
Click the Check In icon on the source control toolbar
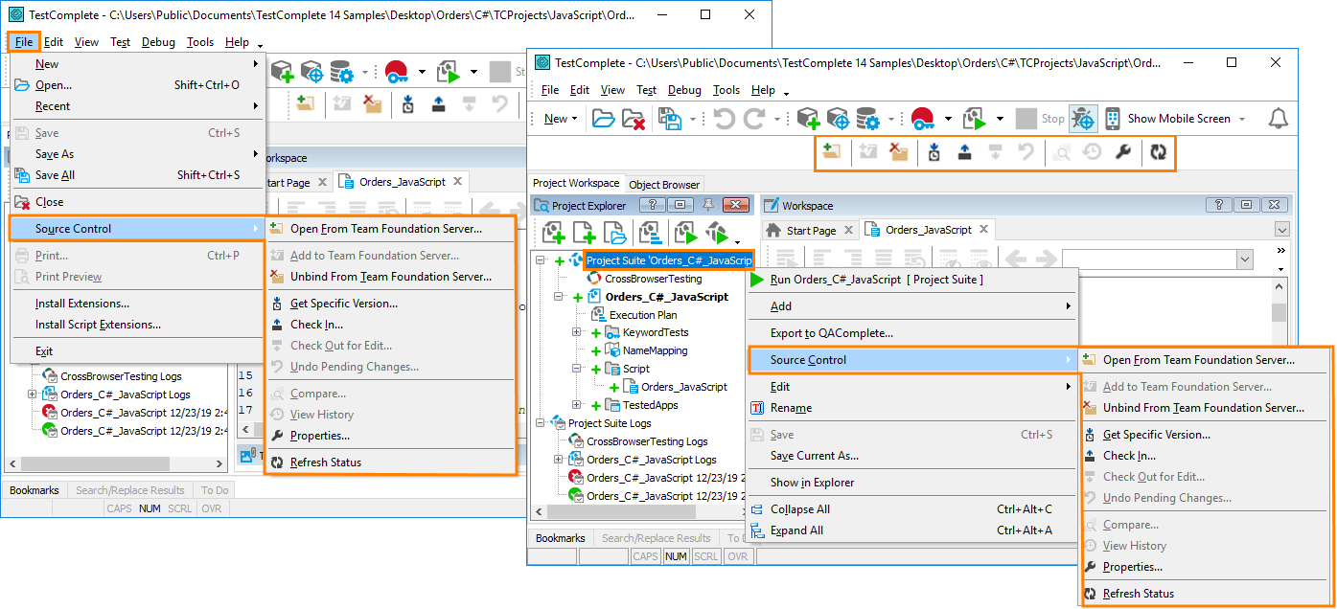[x=964, y=151]
